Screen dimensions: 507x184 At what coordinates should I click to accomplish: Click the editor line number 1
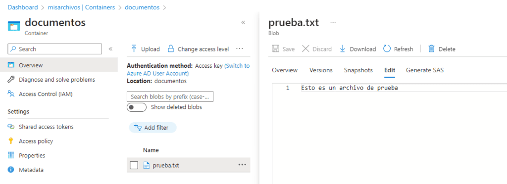pyautogui.click(x=288, y=88)
